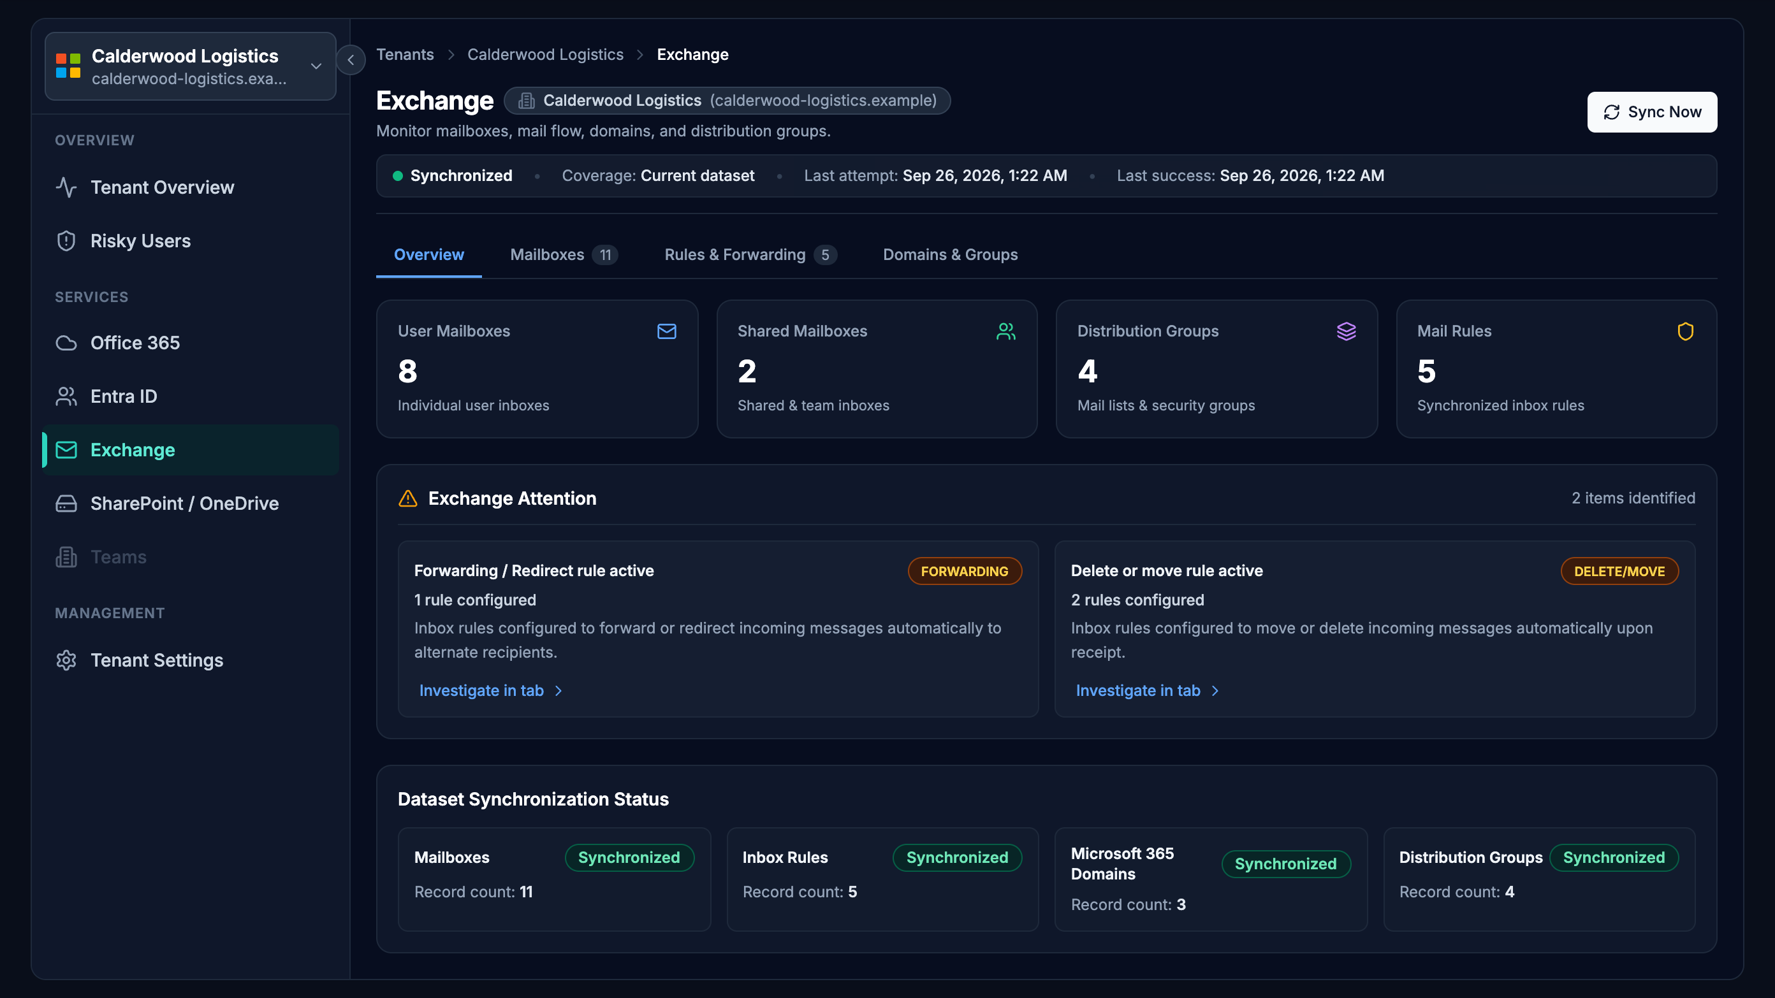Click 'Record count: 3' under Microsoft 365 Domains
This screenshot has width=1775, height=998.
pos(1128,904)
